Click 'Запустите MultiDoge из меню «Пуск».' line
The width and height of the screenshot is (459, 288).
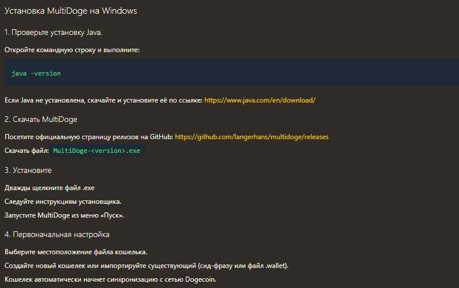64,215
